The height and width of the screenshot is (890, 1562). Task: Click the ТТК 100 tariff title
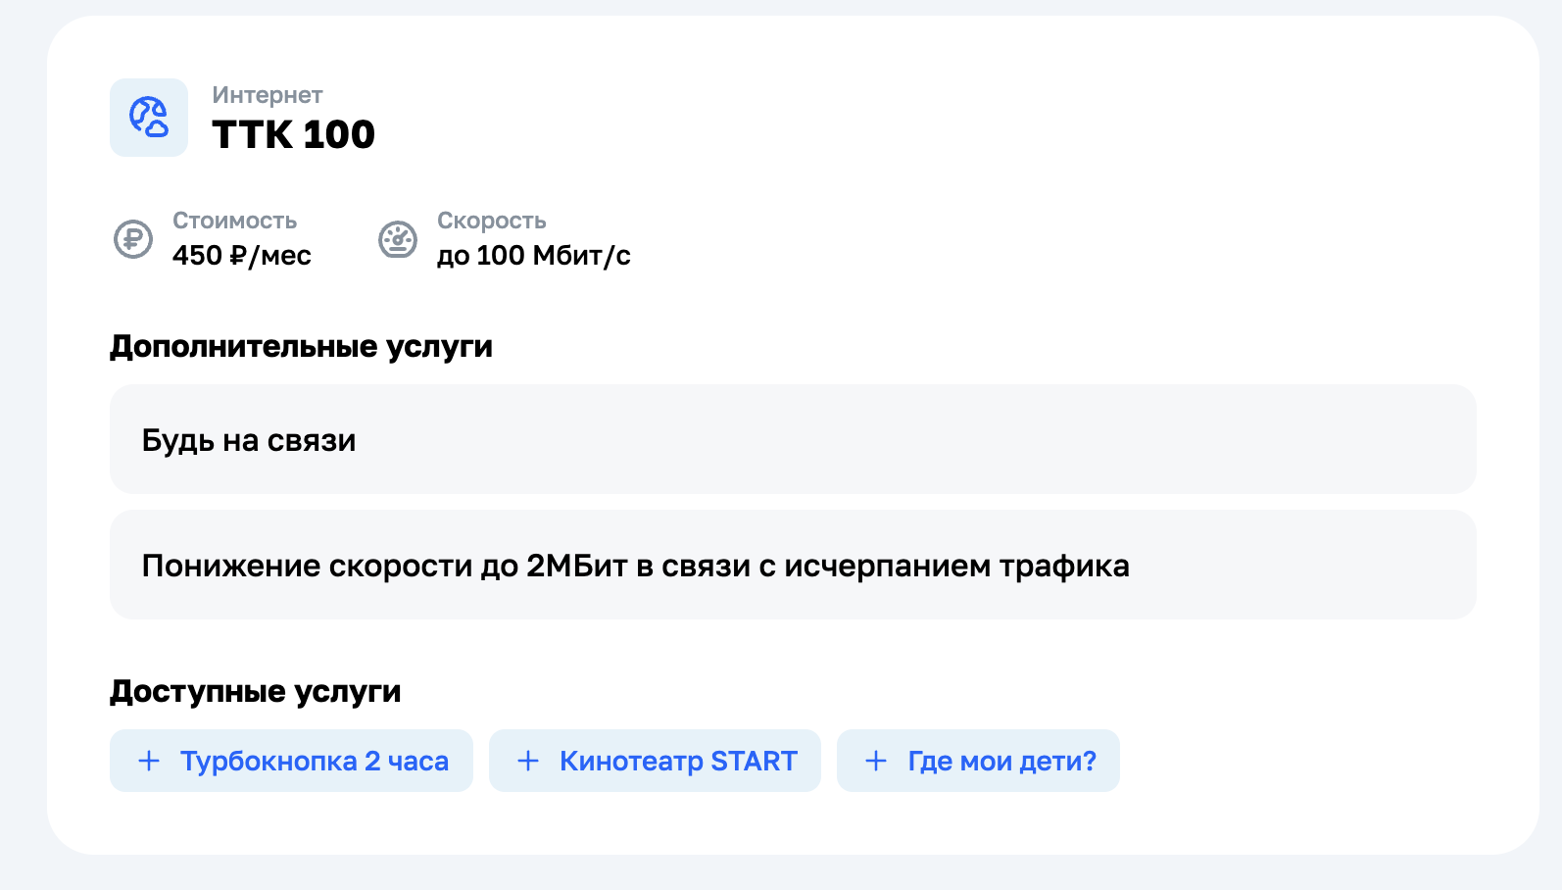pyautogui.click(x=294, y=134)
